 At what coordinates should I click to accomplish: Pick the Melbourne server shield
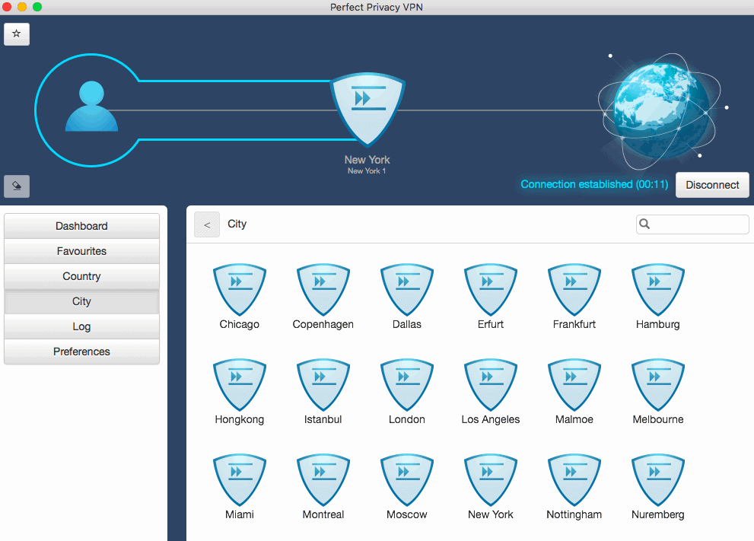(x=657, y=385)
